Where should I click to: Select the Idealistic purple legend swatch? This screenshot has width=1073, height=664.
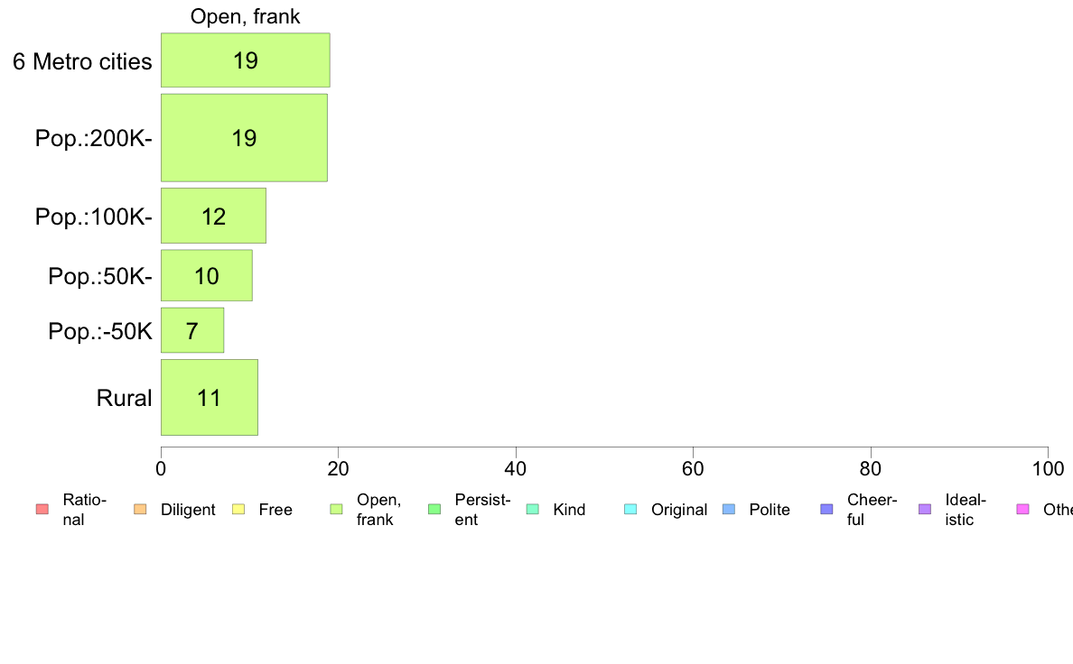coord(925,510)
